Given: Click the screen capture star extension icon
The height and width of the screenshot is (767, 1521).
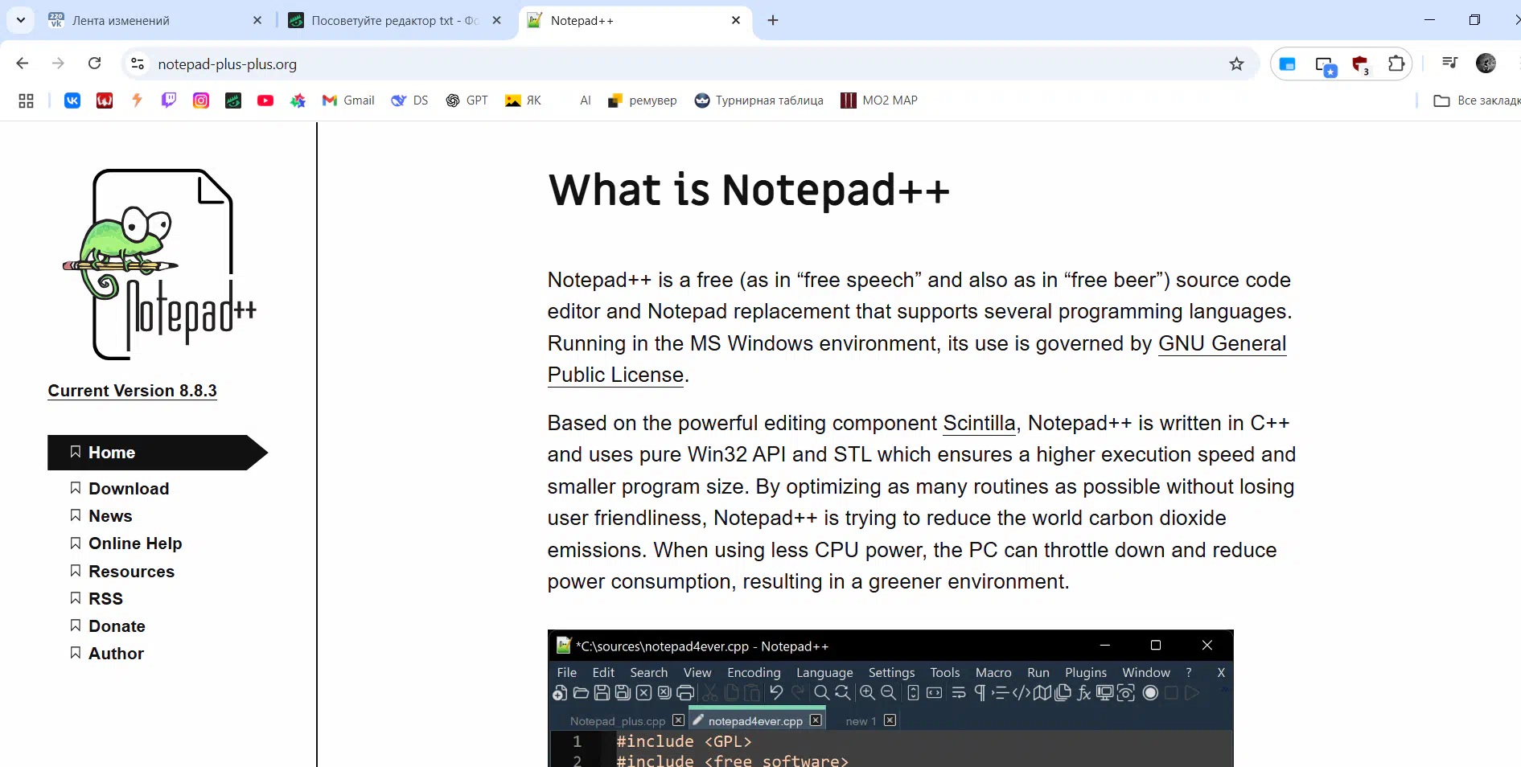Looking at the screenshot, I should pos(1324,64).
